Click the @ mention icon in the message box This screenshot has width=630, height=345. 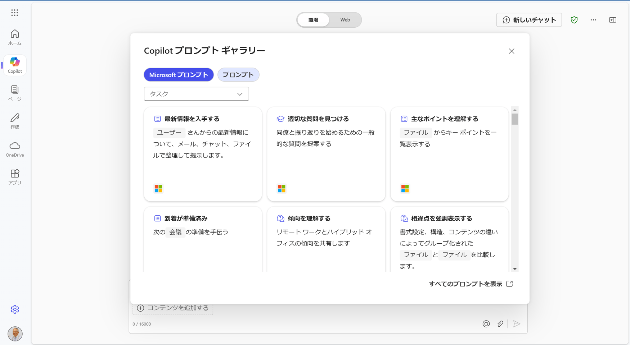pos(486,323)
